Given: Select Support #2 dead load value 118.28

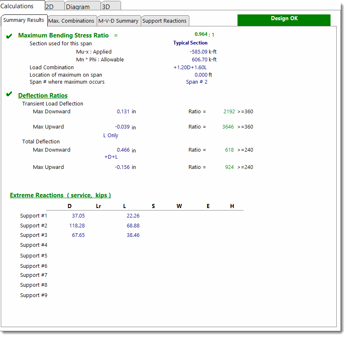Looking at the screenshot, I should (77, 225).
